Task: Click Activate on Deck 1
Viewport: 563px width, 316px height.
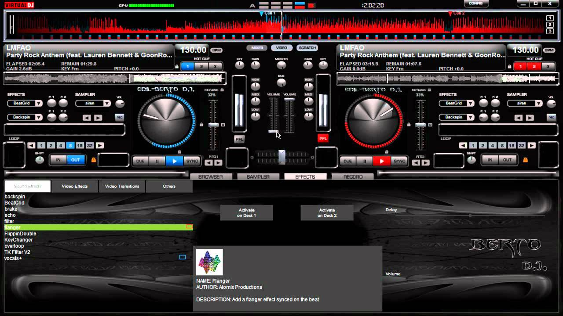Action: (246, 213)
